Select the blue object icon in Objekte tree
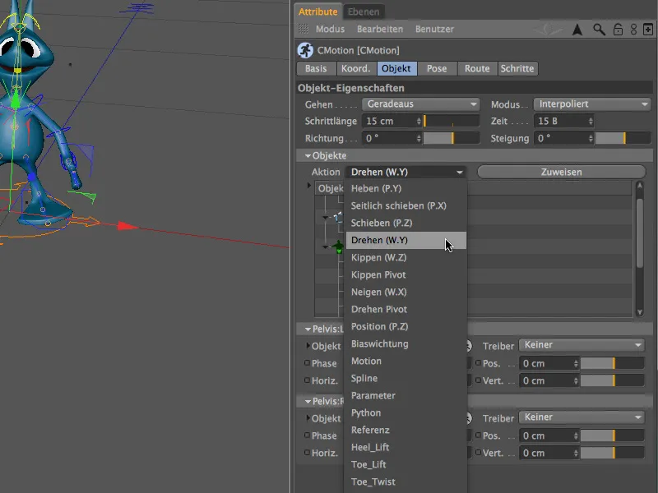Screen dimensions: 658x493 pos(338,217)
